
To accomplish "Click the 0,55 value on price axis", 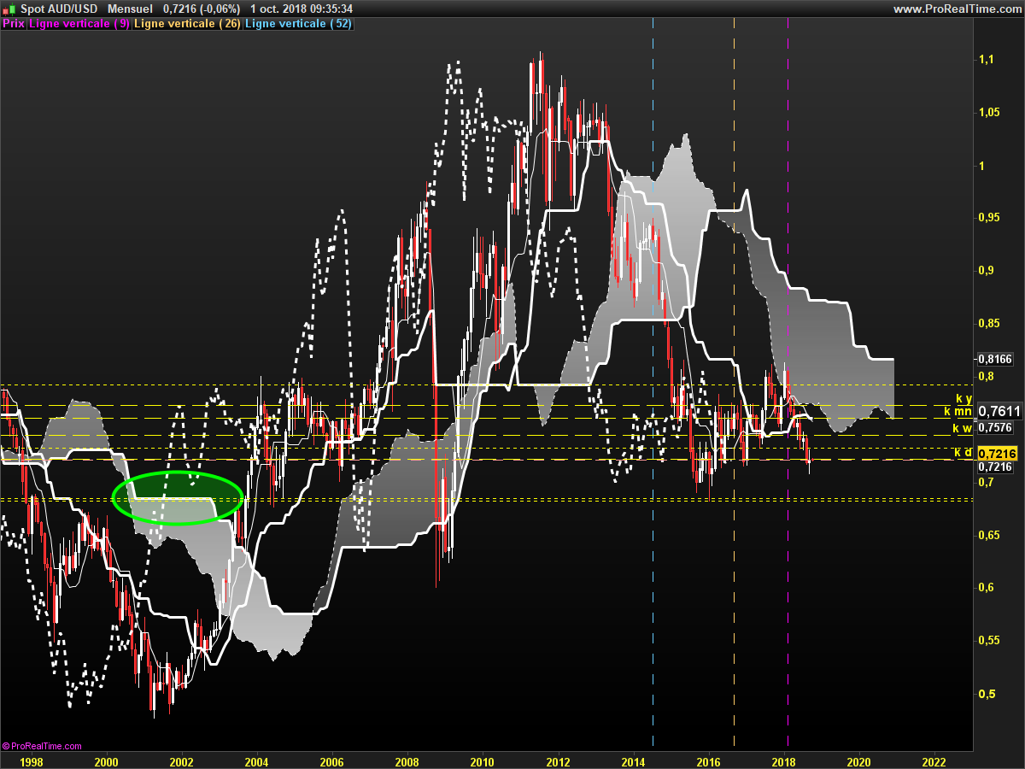I will pos(990,640).
